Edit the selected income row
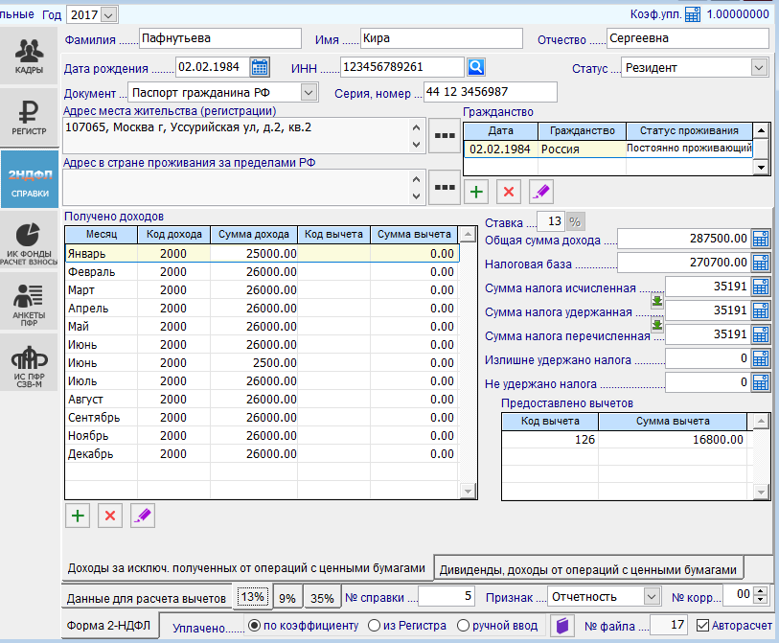 tap(143, 516)
